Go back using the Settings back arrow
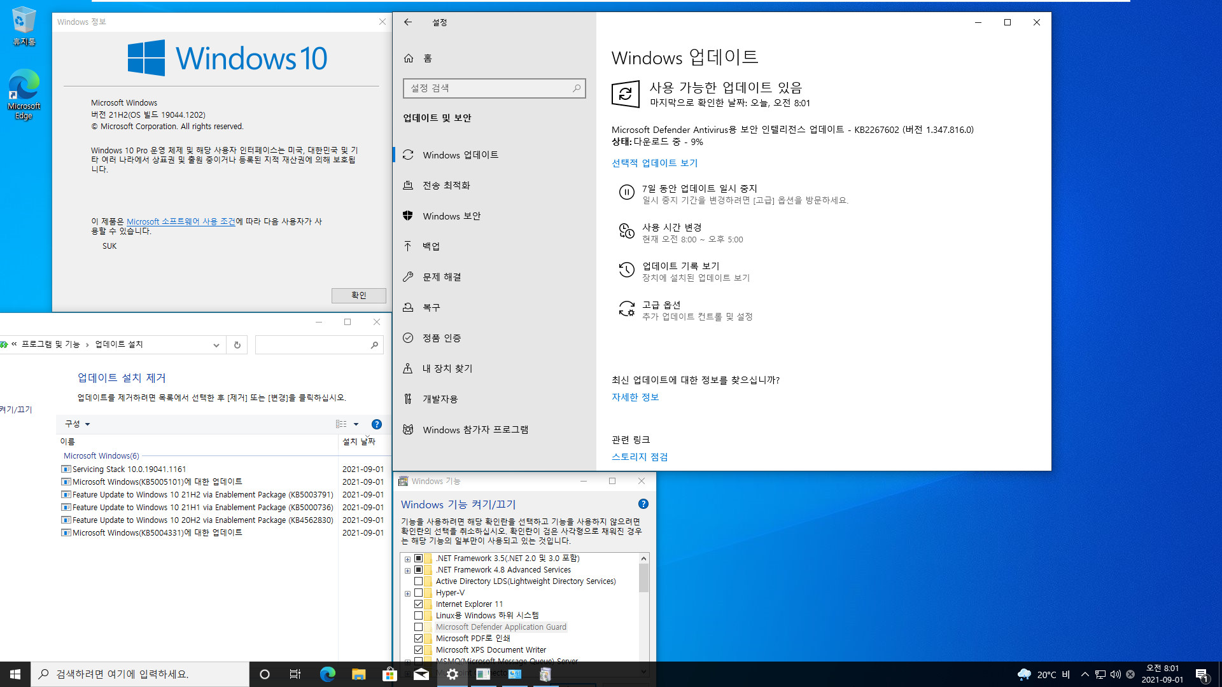 (408, 22)
